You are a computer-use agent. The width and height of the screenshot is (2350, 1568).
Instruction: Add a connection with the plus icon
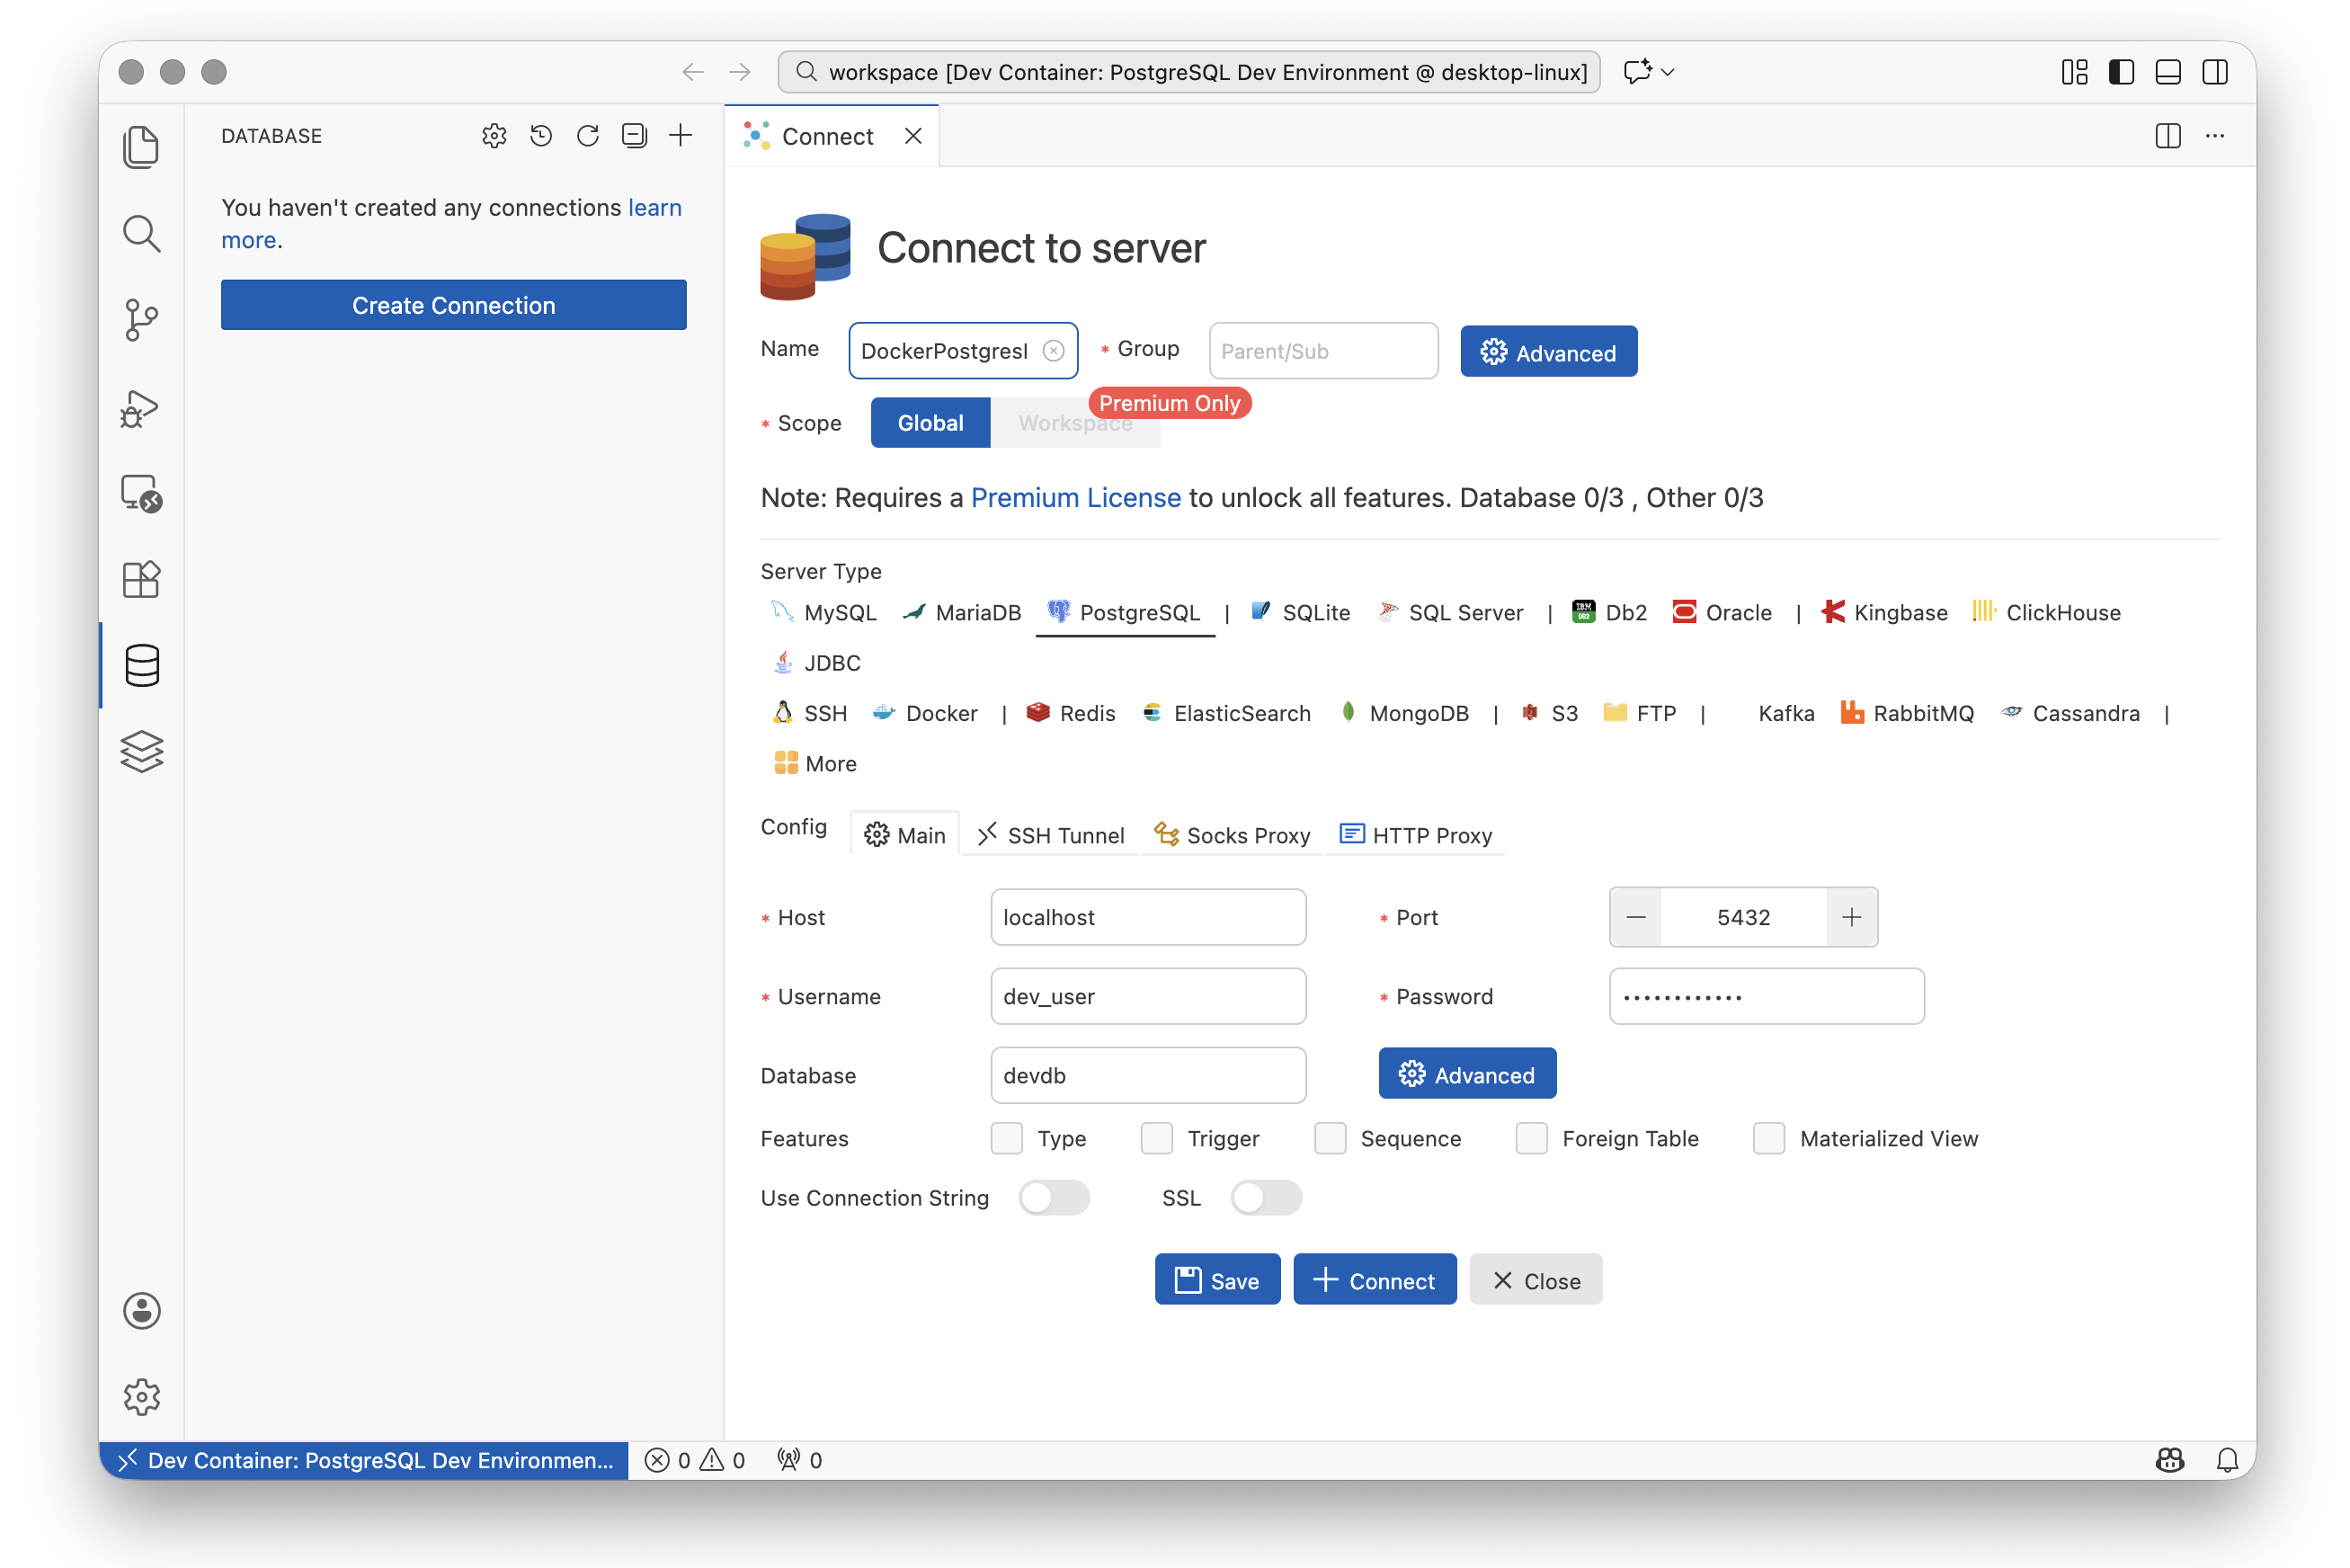tap(681, 135)
